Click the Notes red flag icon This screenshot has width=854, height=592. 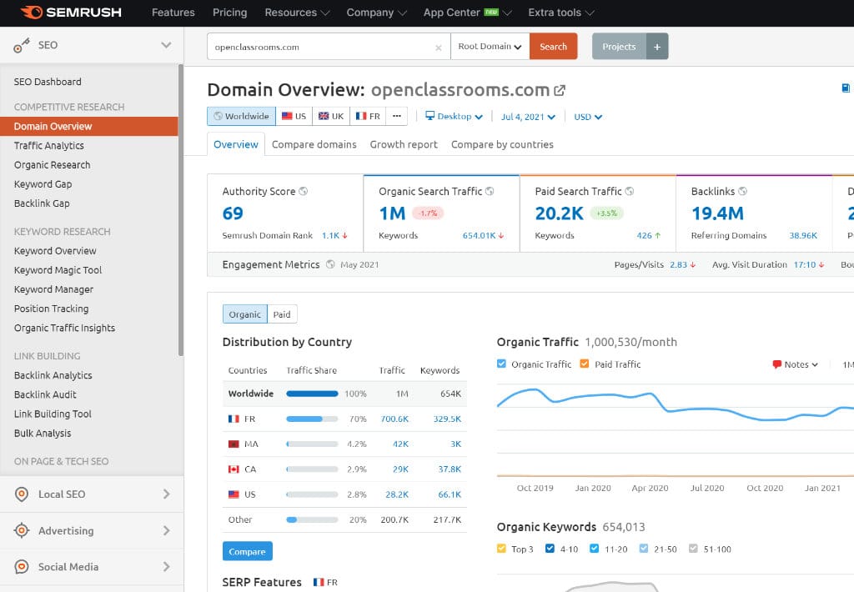click(776, 364)
